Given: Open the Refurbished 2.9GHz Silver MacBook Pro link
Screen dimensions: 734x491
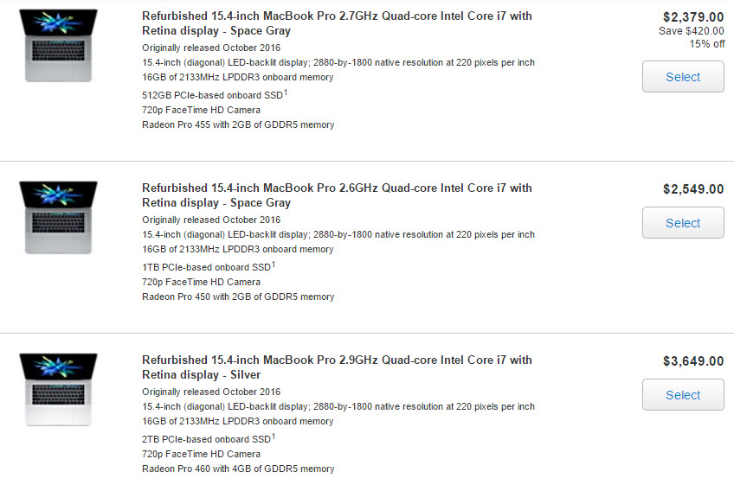Looking at the screenshot, I should click(337, 367).
